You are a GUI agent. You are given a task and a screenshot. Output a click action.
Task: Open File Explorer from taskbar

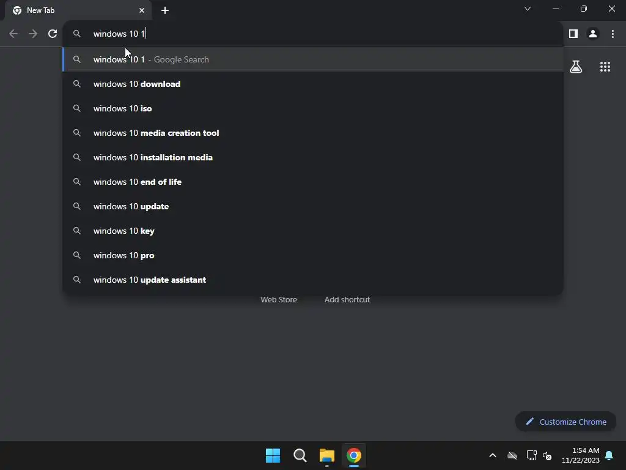pyautogui.click(x=327, y=455)
